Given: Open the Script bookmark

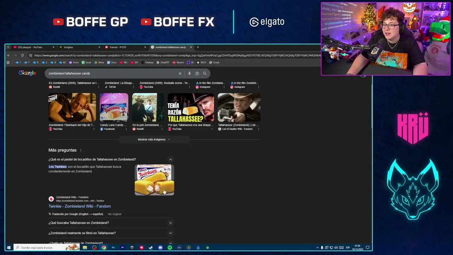Looking at the screenshot, I should tap(214, 62).
